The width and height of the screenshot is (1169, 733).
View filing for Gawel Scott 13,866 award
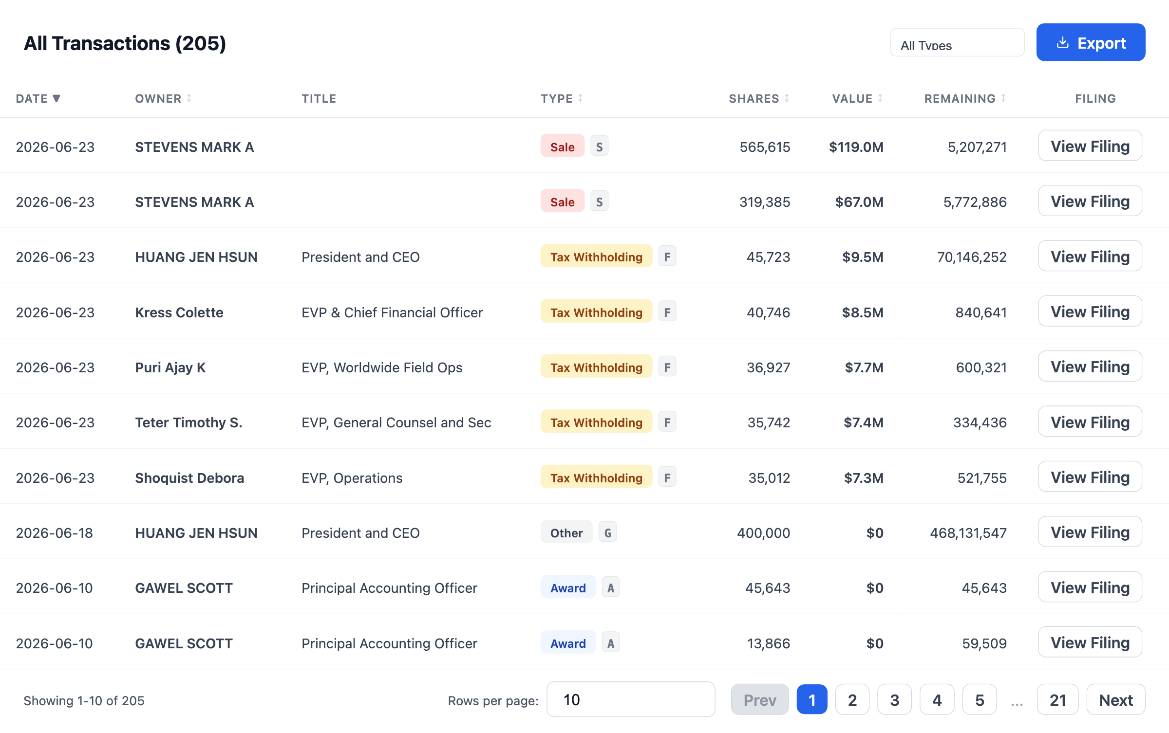point(1090,642)
